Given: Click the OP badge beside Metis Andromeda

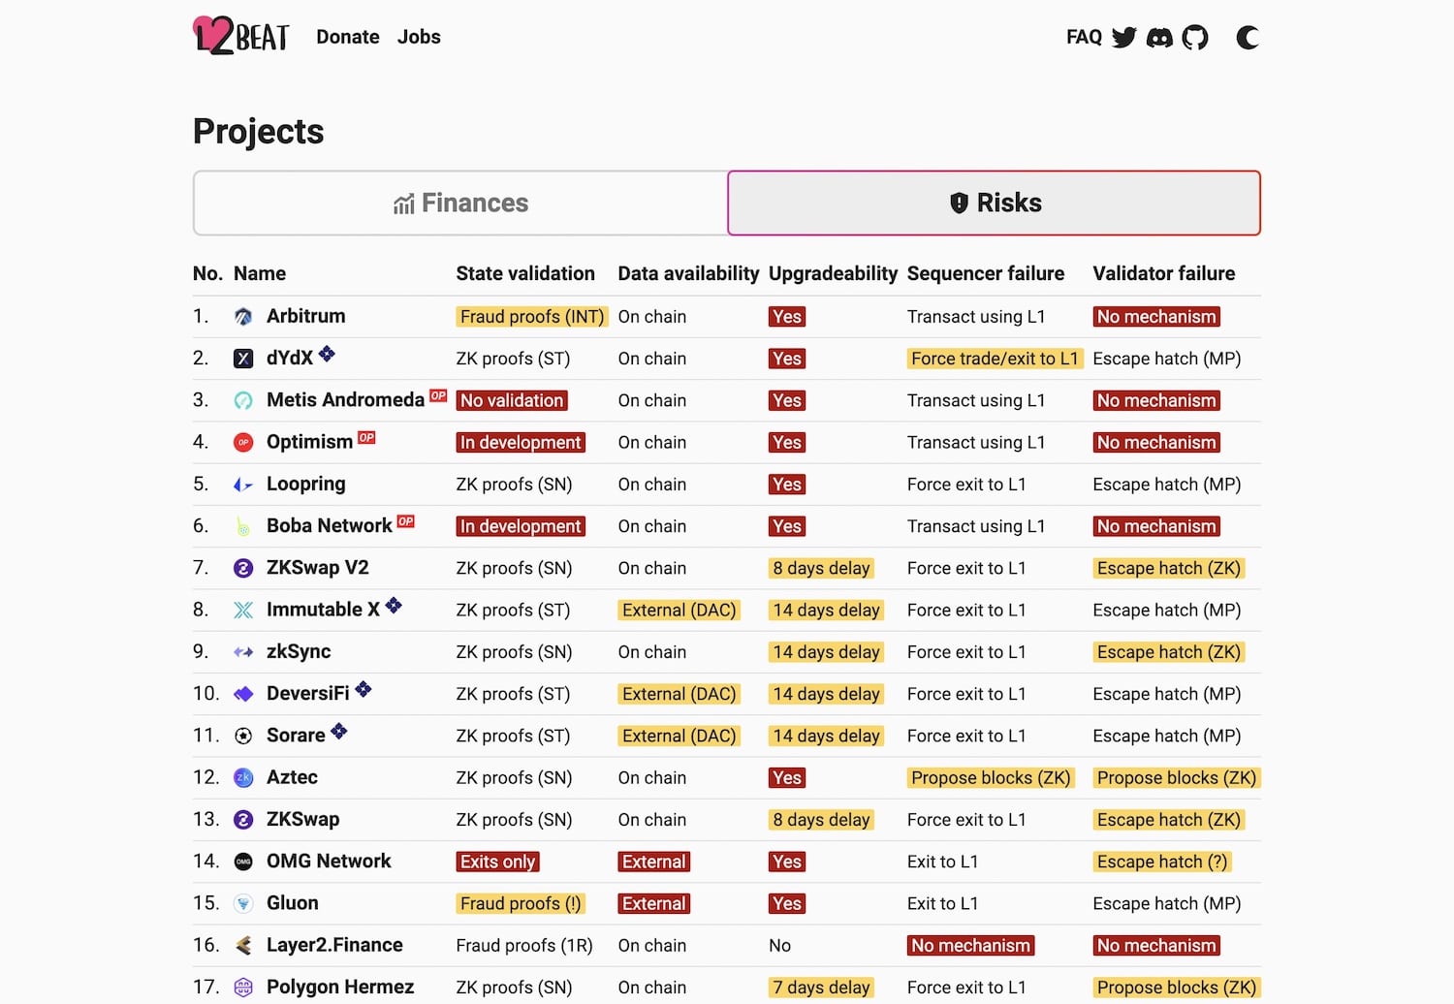Looking at the screenshot, I should (x=438, y=395).
